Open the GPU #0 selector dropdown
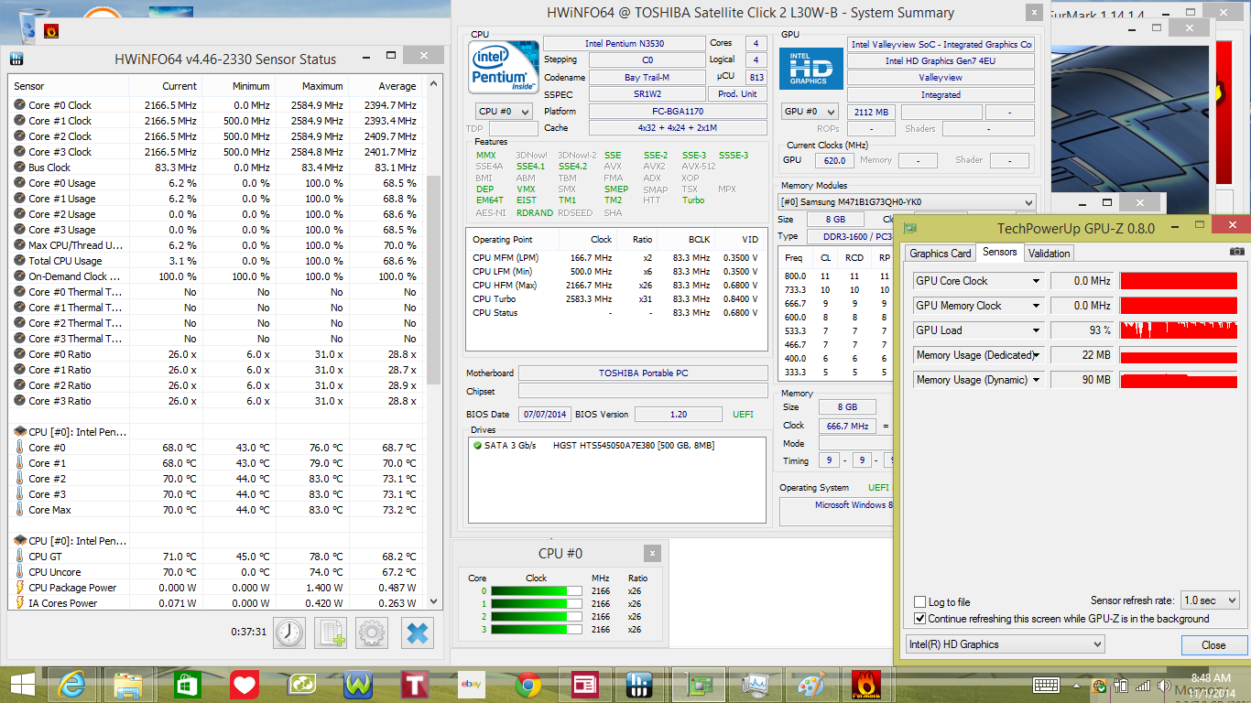This screenshot has height=703, width=1251. (810, 112)
